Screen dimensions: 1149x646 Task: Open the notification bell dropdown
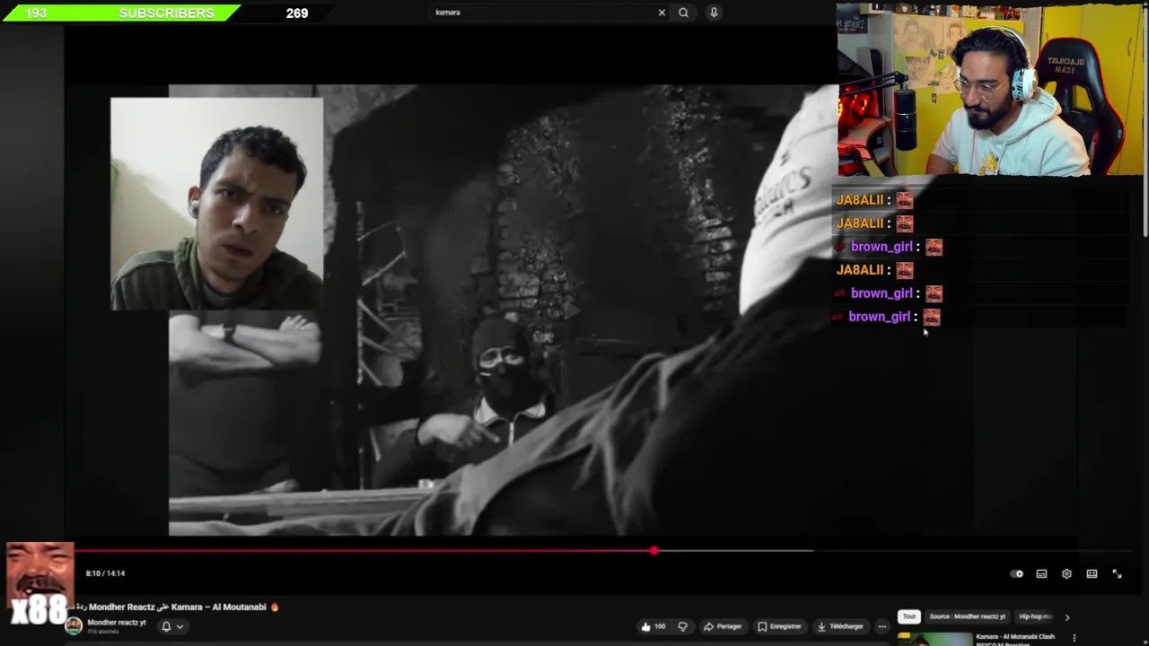point(171,626)
